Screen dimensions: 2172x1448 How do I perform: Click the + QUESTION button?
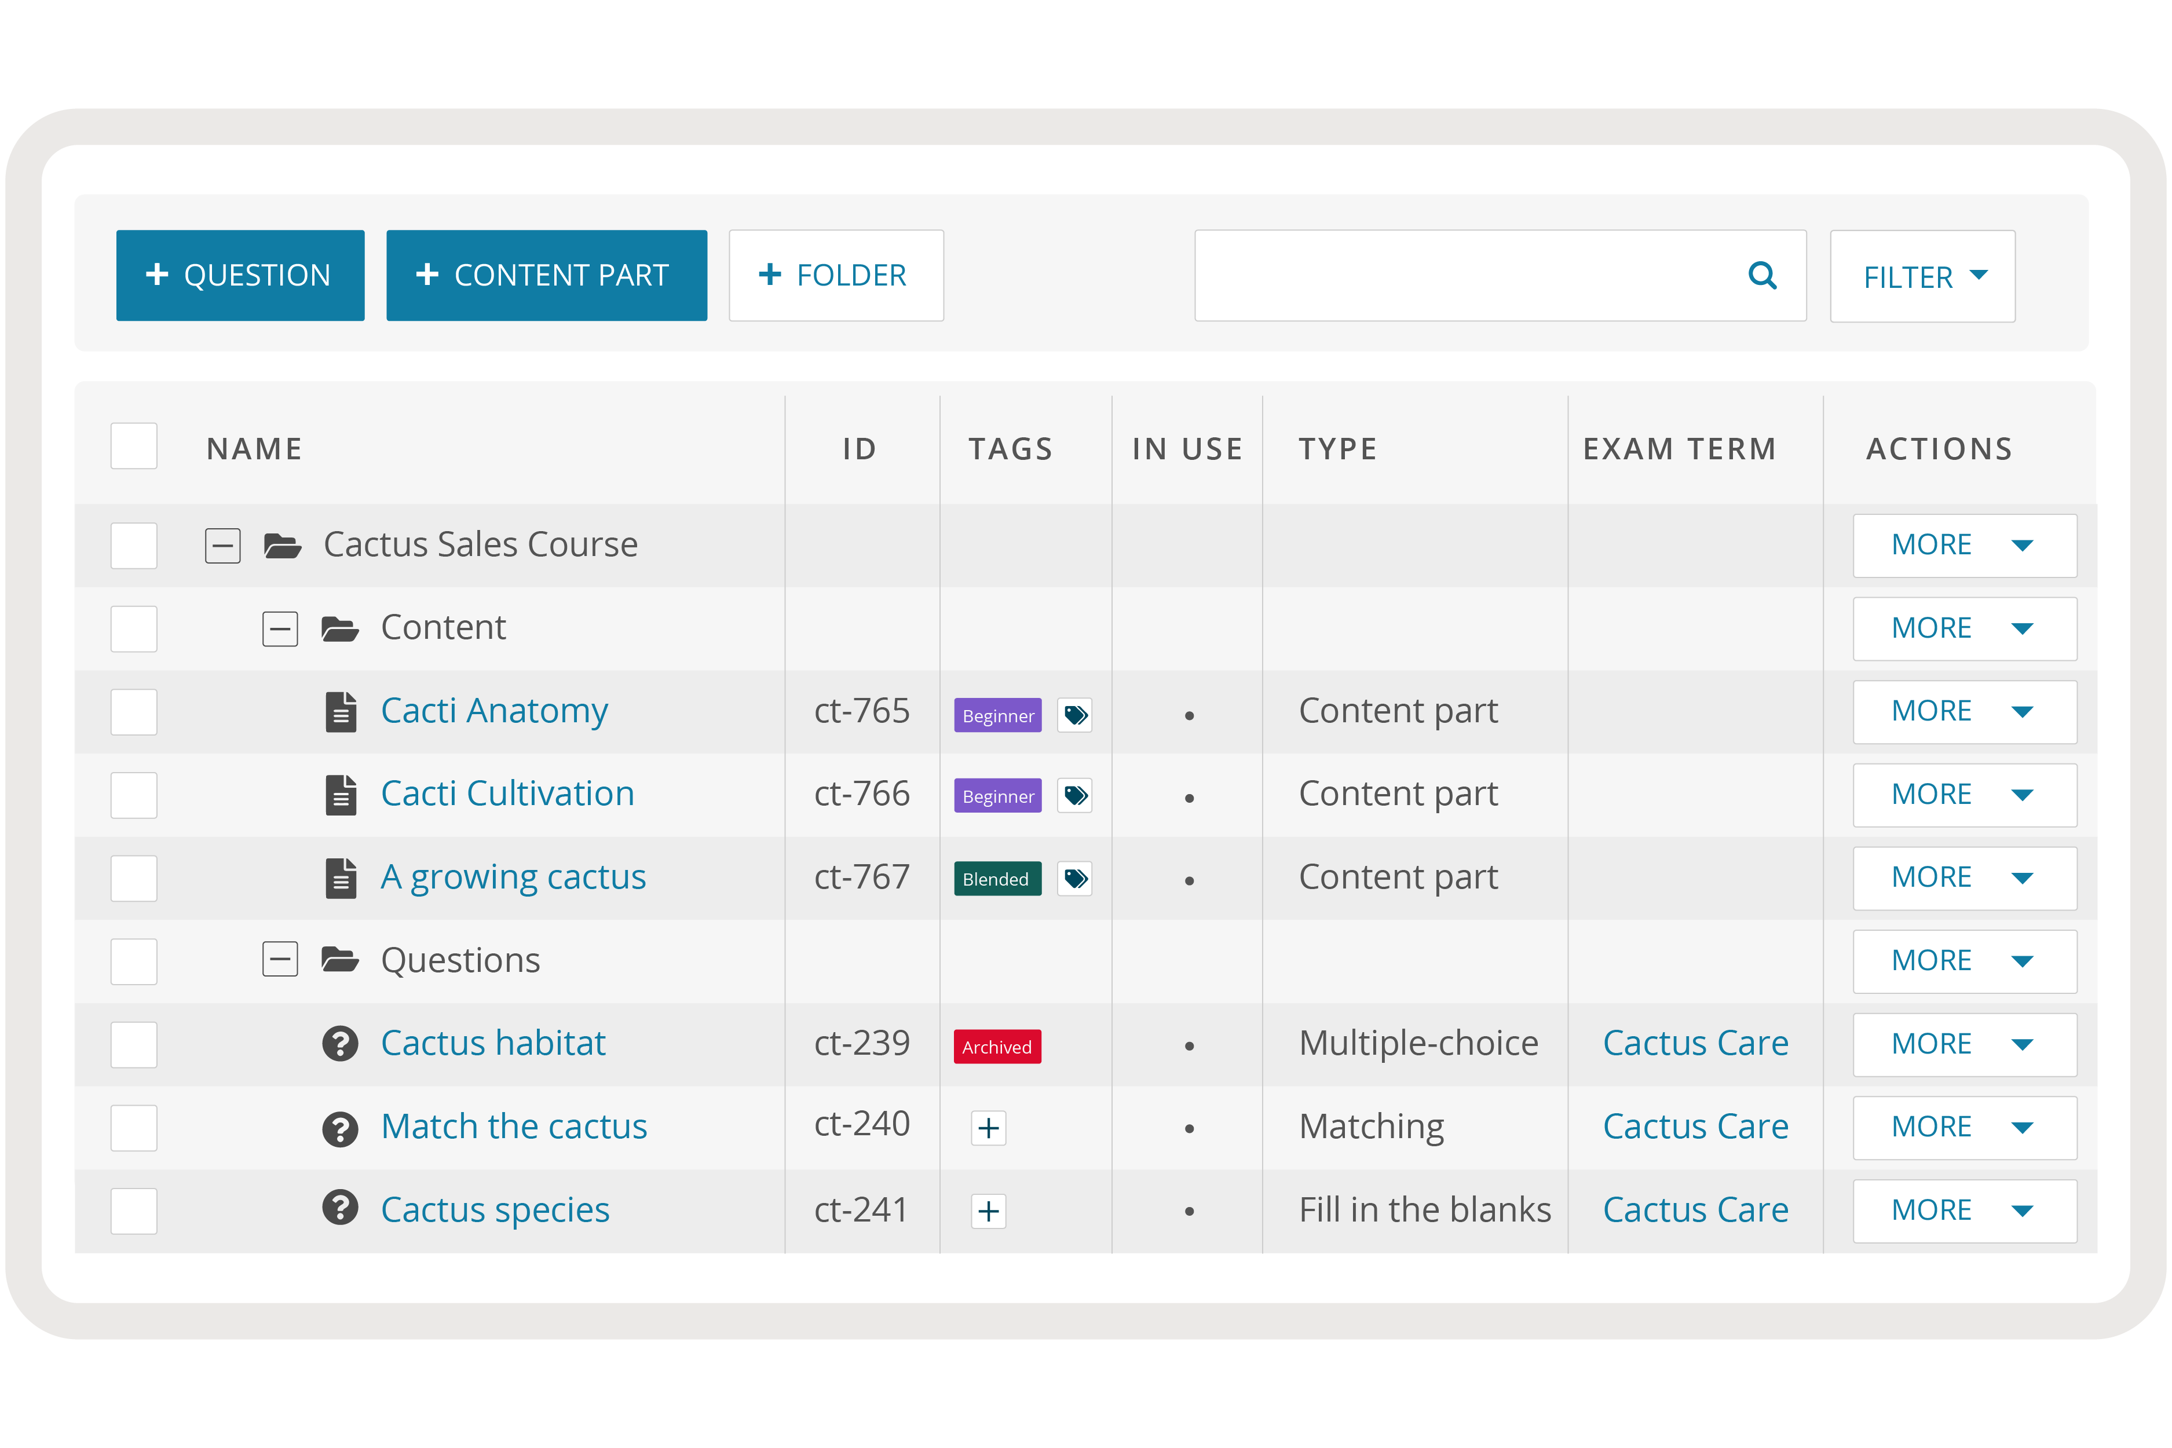click(x=240, y=275)
